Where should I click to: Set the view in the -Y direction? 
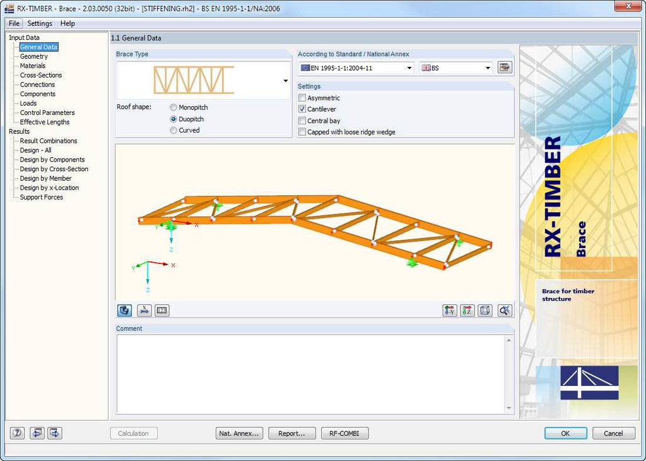[x=449, y=311]
